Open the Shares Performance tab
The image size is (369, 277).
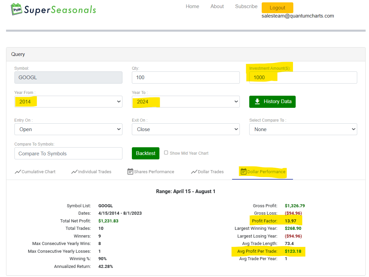coord(151,172)
